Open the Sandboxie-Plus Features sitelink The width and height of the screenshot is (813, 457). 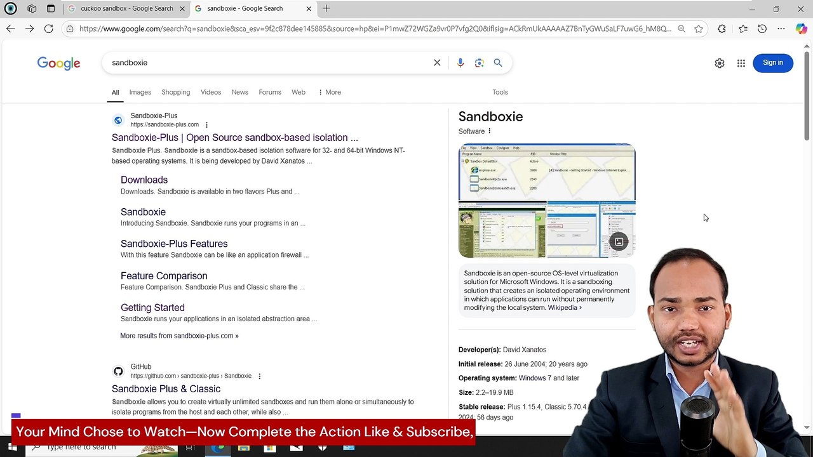(174, 244)
